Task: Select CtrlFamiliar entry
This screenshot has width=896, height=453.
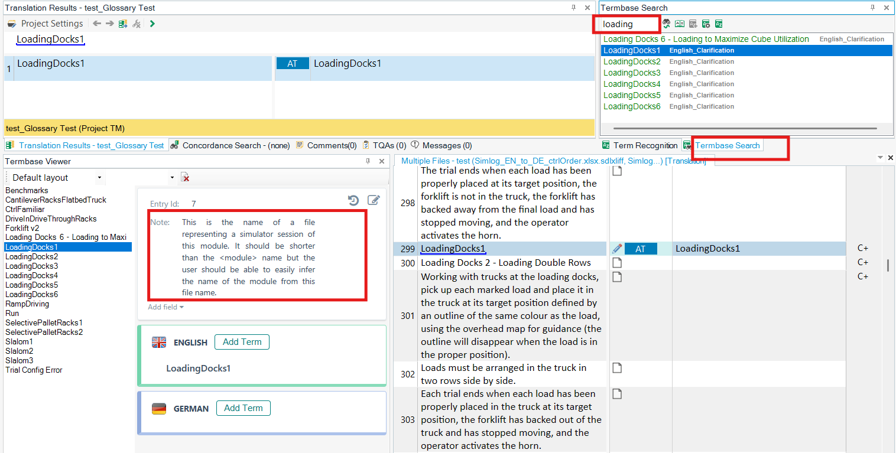Action: (25, 210)
